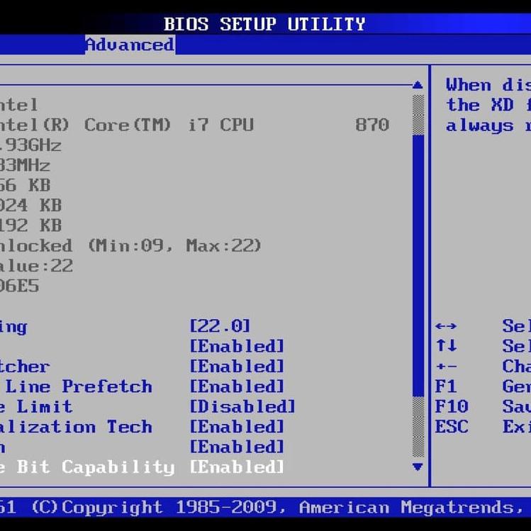Image resolution: width=531 pixels, height=531 pixels.
Task: Click the F10 key legend entry
Action: [452, 407]
